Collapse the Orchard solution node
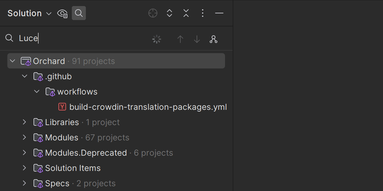The width and height of the screenshot is (383, 191). [x=12, y=61]
